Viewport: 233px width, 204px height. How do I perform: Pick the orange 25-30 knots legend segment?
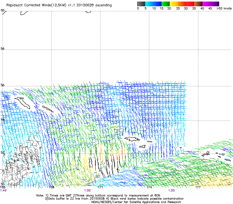(x=182, y=4)
